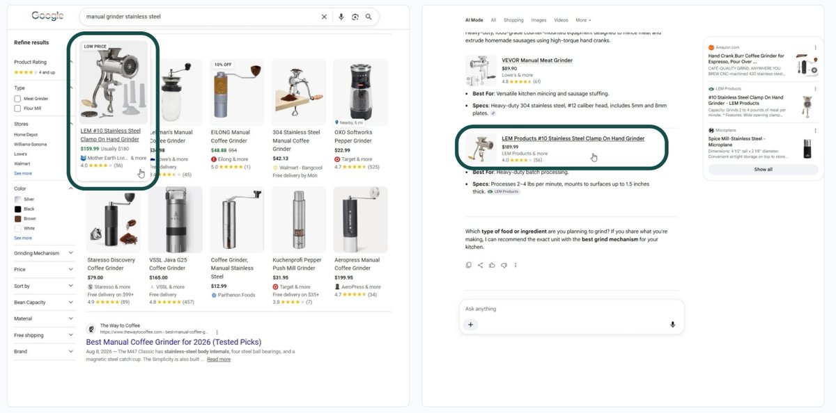Switch to the AI Mode tab
The image size is (836, 413).
474,20
